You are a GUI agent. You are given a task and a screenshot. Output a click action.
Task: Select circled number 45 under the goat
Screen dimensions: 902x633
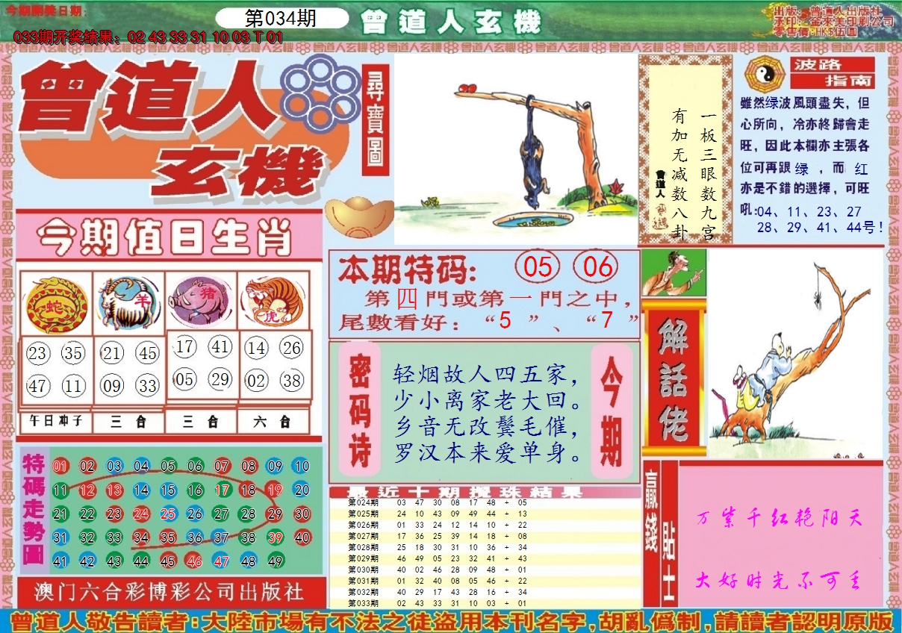click(x=148, y=353)
